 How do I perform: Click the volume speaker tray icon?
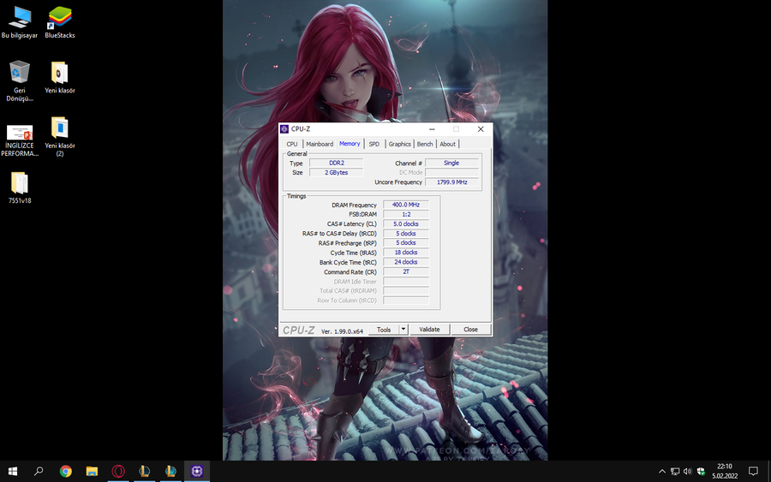pos(687,471)
